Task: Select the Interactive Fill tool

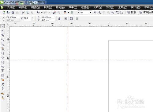Action: pos(3,98)
